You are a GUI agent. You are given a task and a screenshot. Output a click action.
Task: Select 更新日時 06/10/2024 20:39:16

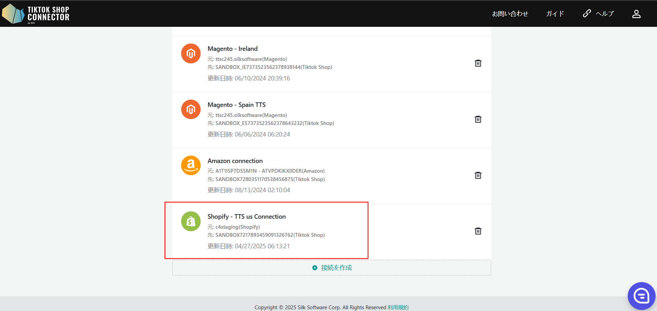249,78
